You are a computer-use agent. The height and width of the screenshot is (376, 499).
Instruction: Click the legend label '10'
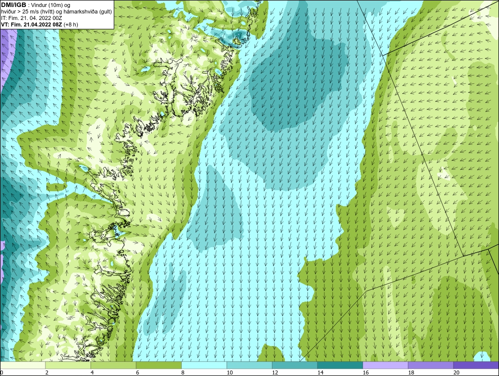[x=230, y=373]
